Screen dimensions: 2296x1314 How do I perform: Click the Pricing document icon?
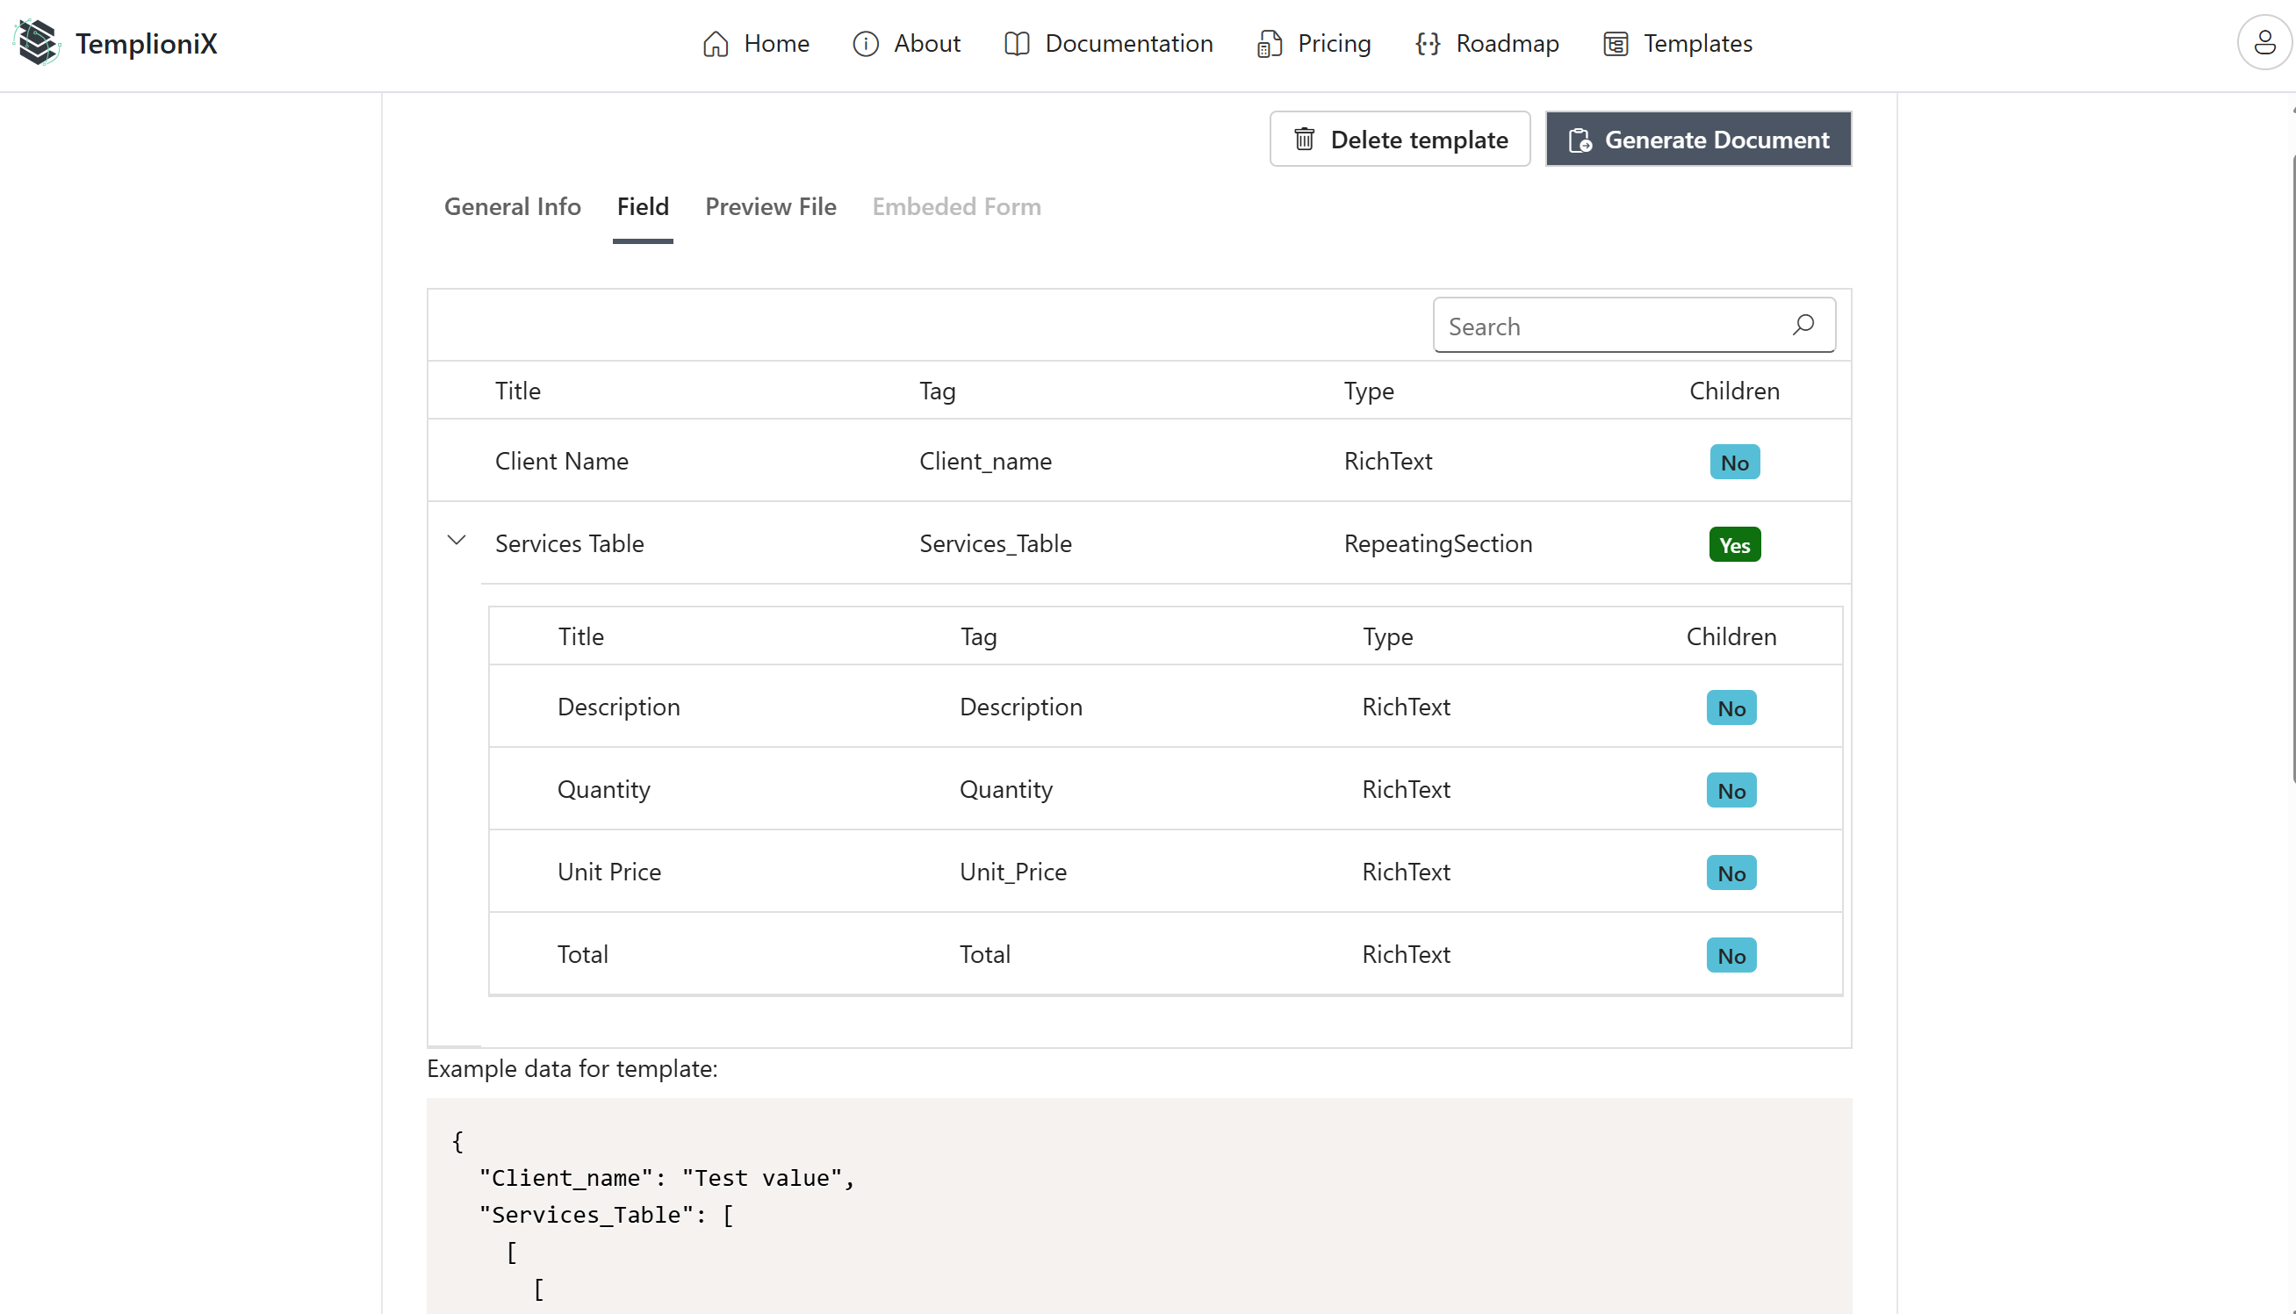pyautogui.click(x=1269, y=43)
